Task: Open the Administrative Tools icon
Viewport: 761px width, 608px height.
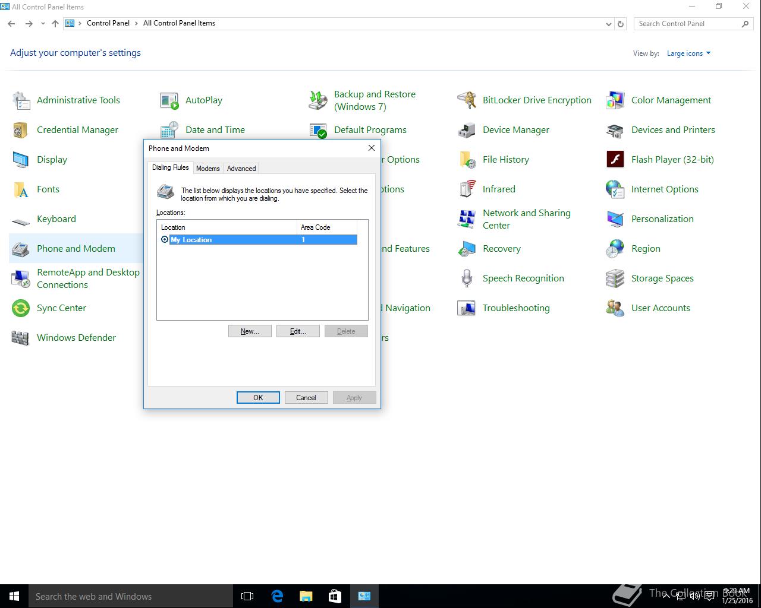Action: pyautogui.click(x=21, y=100)
